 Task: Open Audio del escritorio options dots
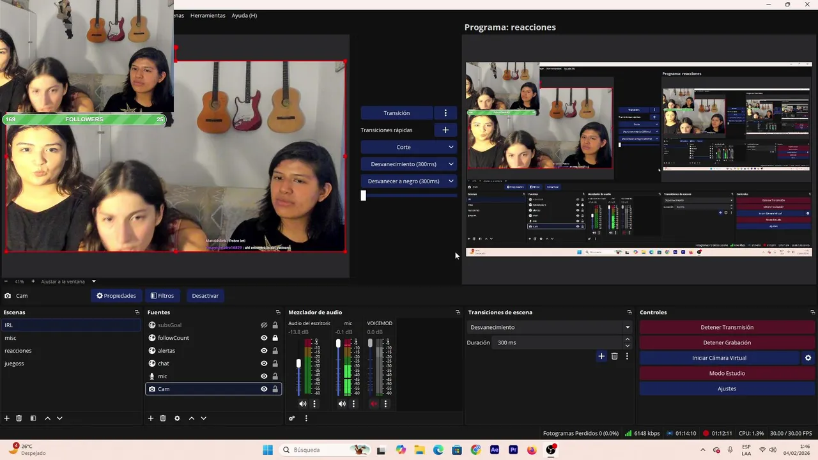tap(314, 404)
